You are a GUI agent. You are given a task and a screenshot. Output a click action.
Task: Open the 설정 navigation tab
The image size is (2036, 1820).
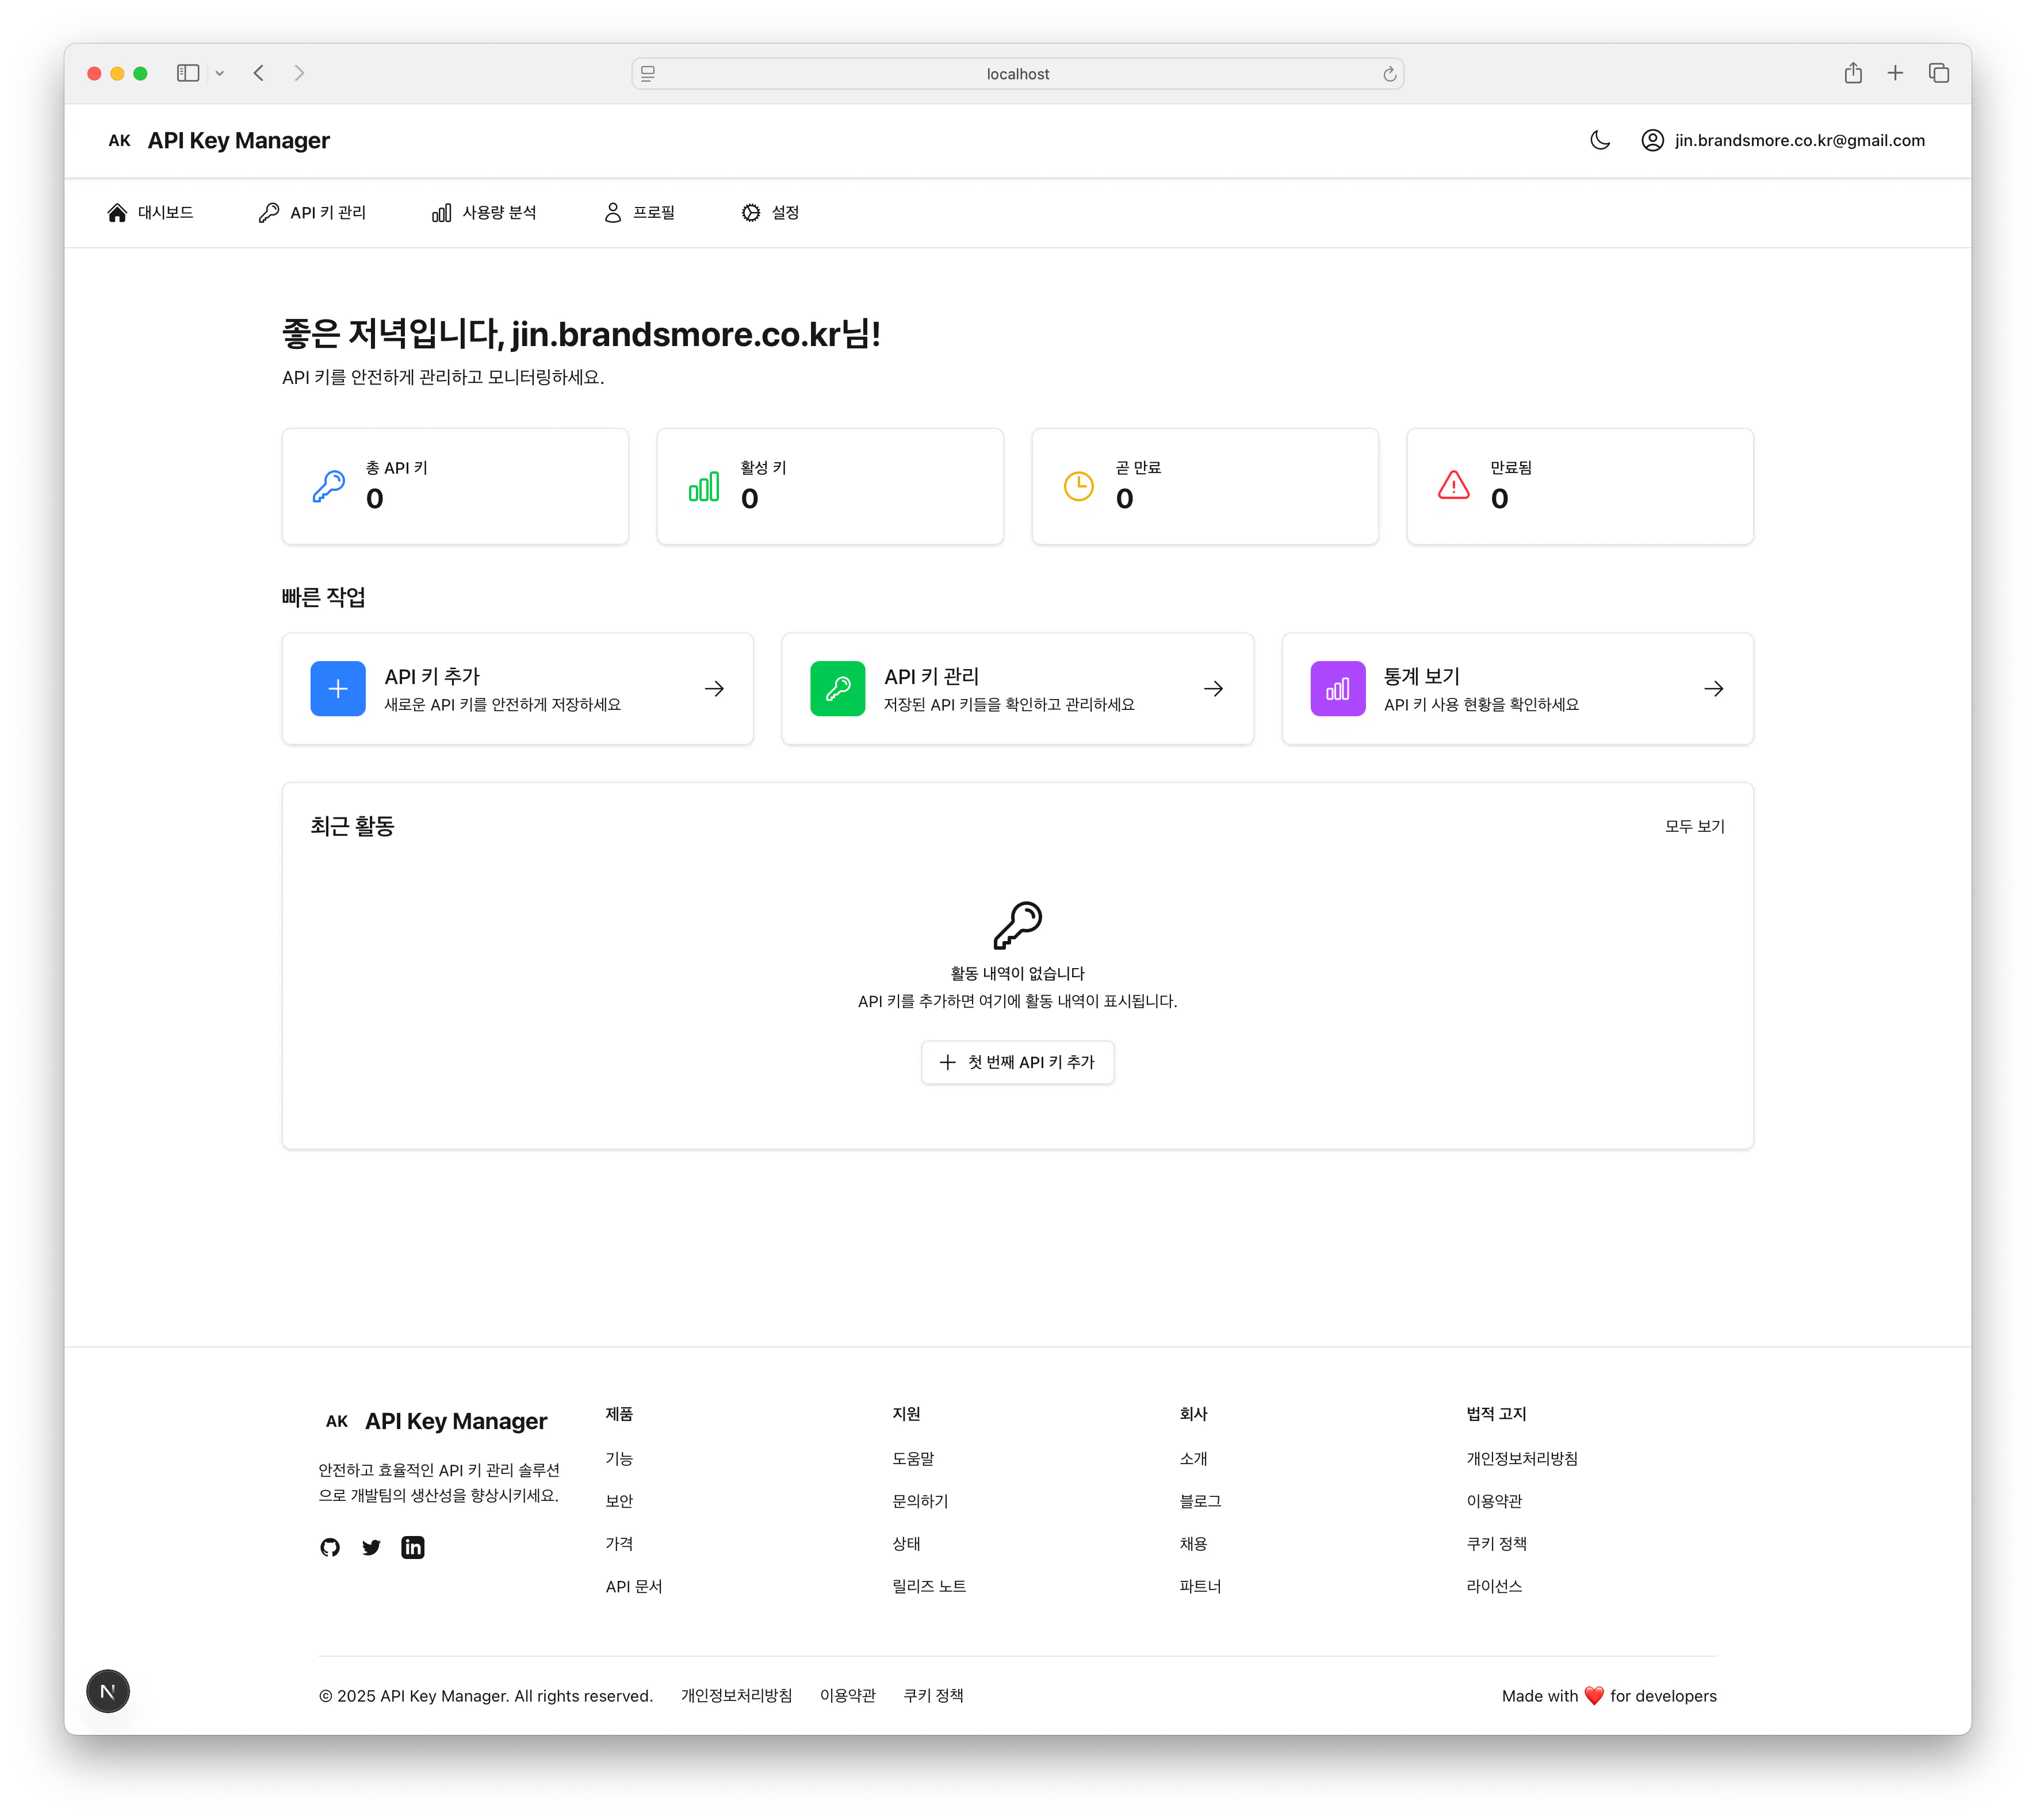(770, 212)
